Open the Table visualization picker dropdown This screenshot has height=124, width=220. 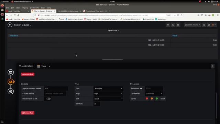coord(44,66)
